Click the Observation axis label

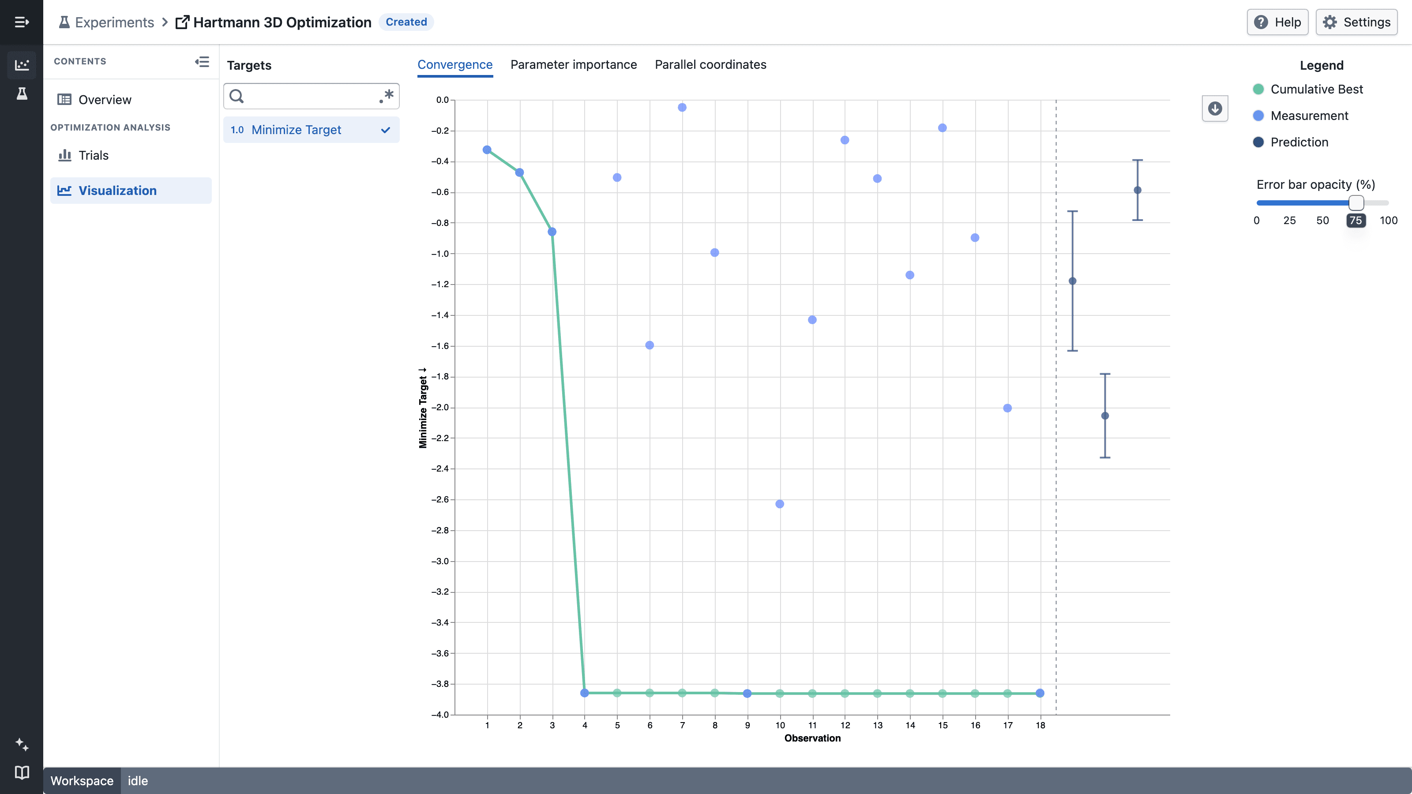coord(812,738)
